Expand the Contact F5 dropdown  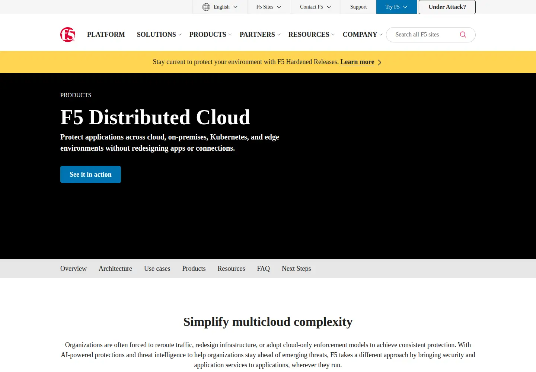pos(316,7)
